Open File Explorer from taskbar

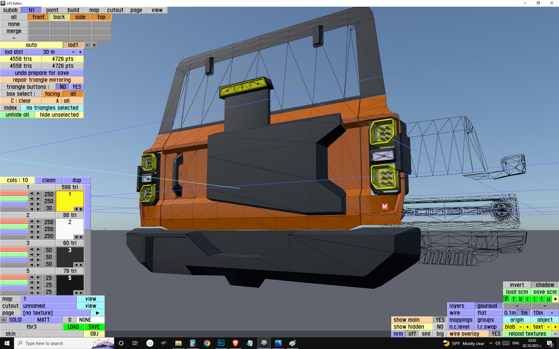(178, 343)
